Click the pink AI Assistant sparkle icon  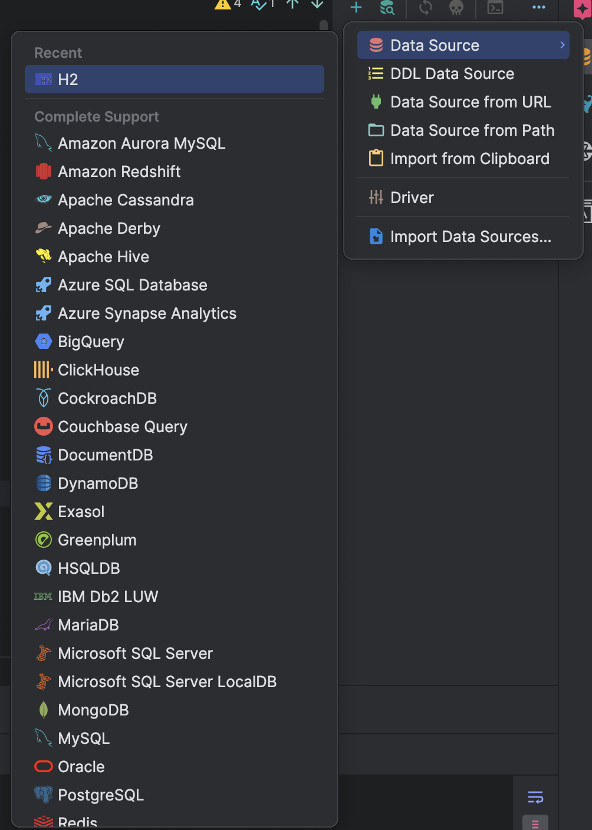(582, 9)
